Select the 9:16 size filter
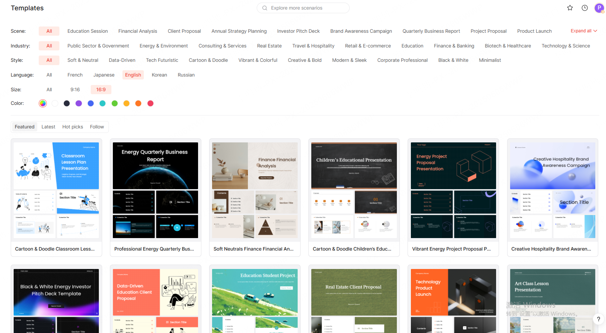 pos(75,89)
